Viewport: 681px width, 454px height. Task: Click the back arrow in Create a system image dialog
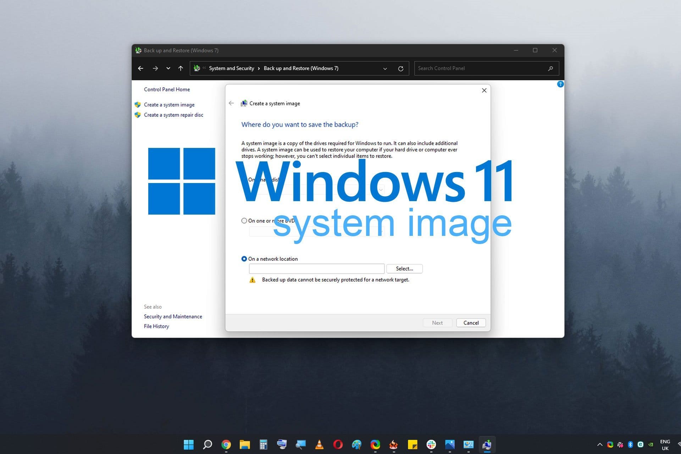click(x=231, y=103)
